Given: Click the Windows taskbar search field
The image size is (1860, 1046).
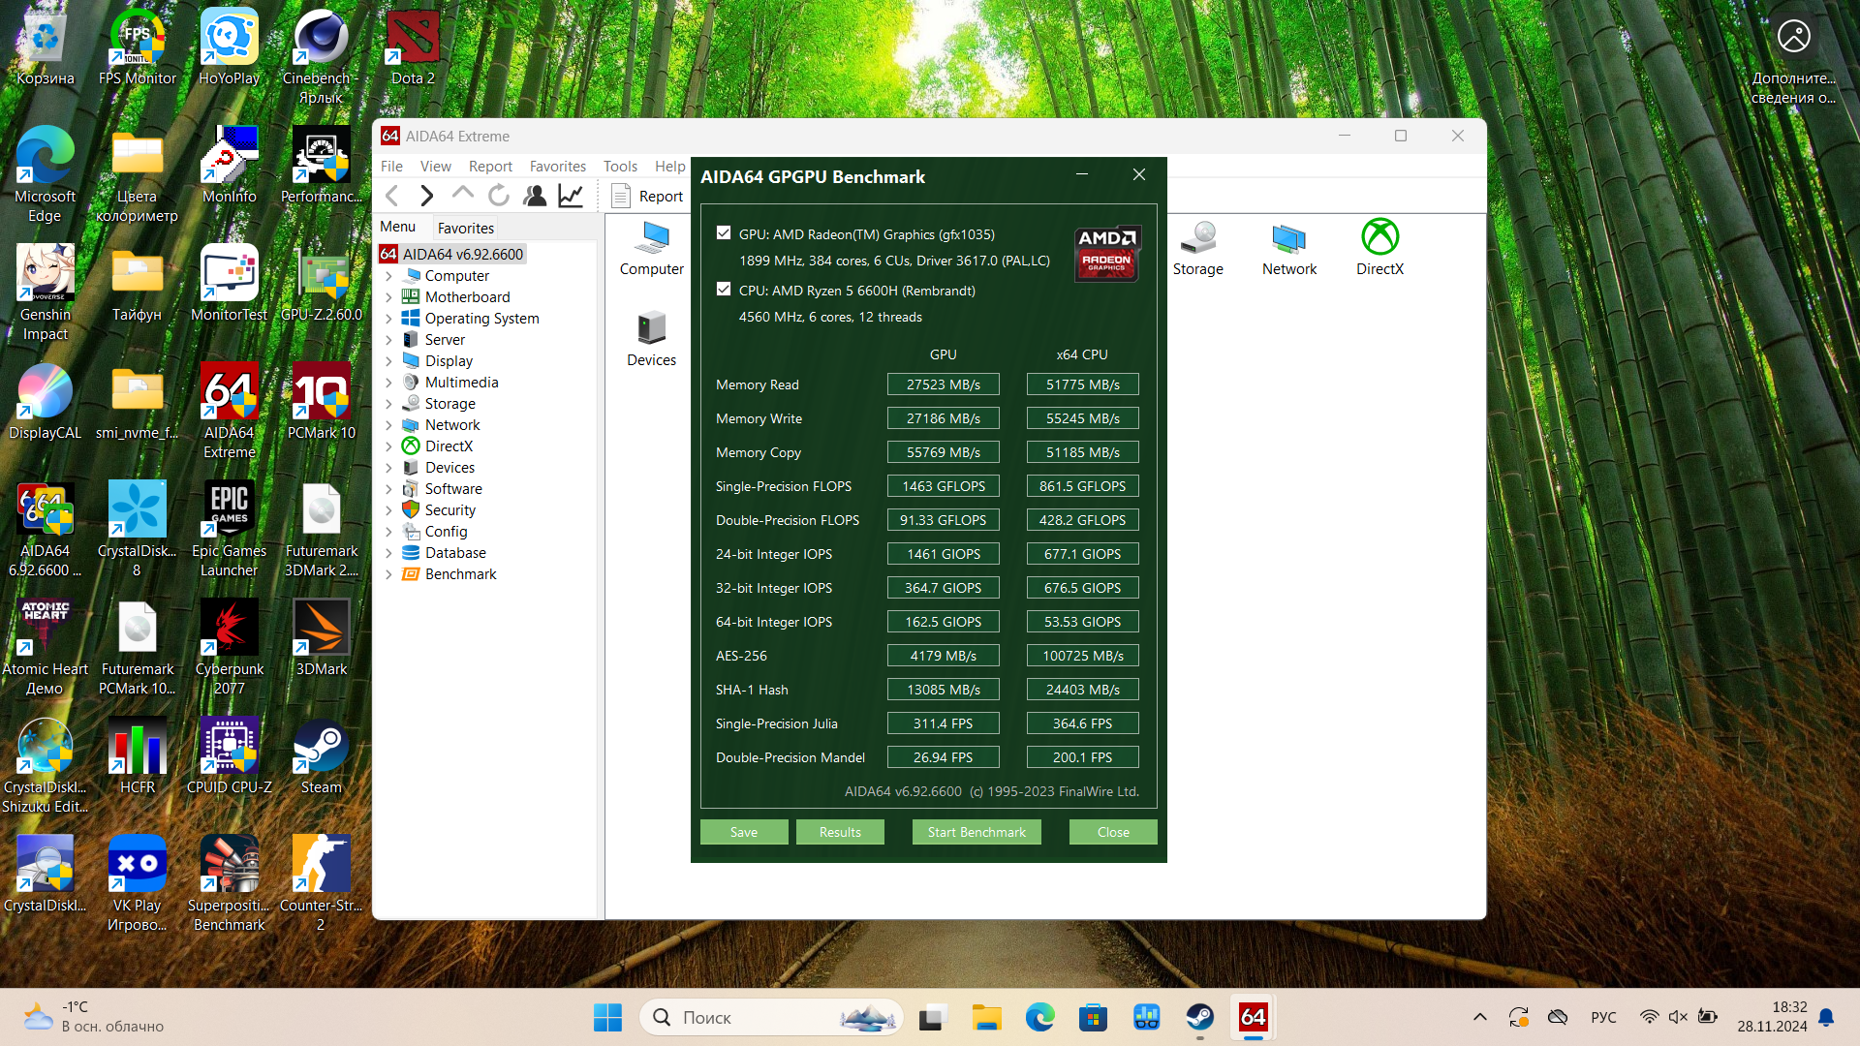Looking at the screenshot, I should coord(756,1017).
